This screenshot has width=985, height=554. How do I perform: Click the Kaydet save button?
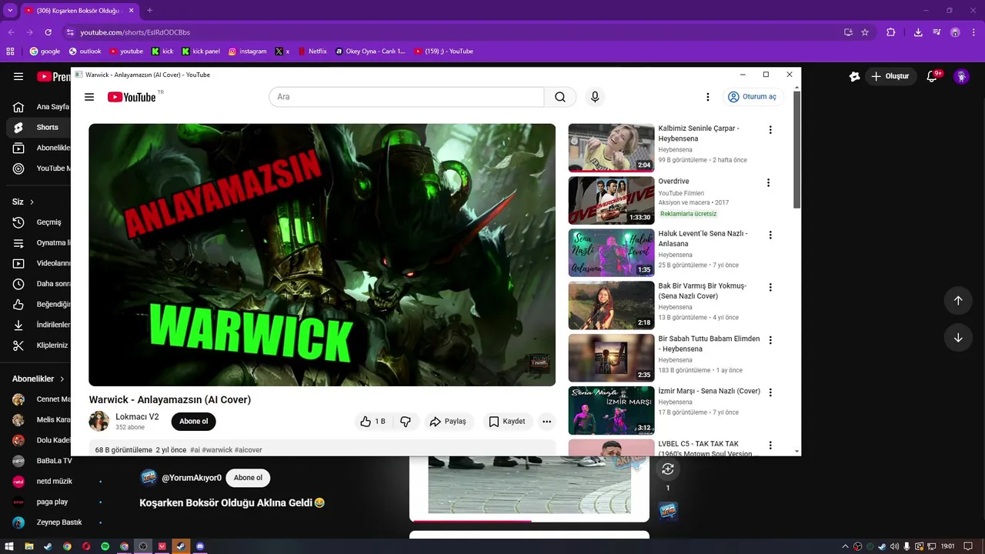[x=507, y=422]
